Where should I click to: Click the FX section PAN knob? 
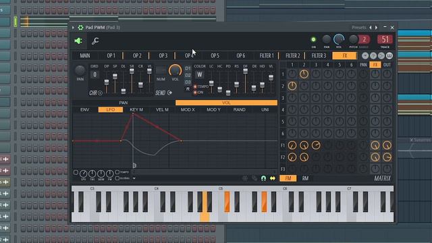80,71
